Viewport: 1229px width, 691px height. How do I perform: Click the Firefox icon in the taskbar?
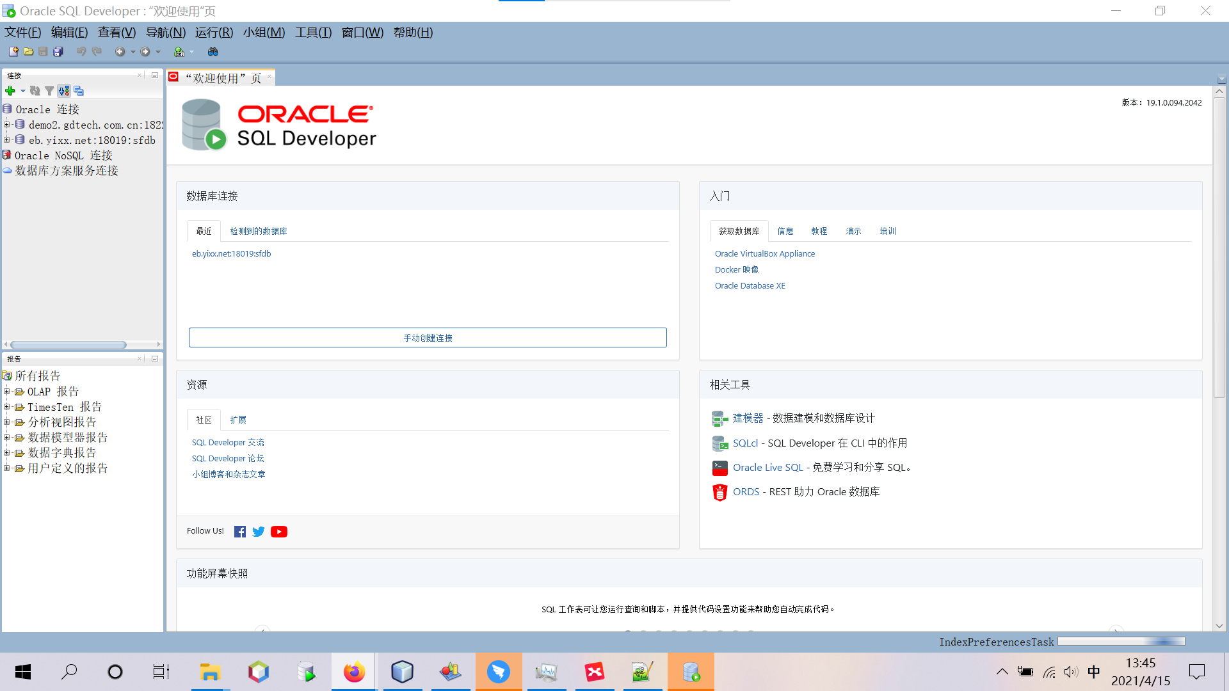tap(354, 672)
